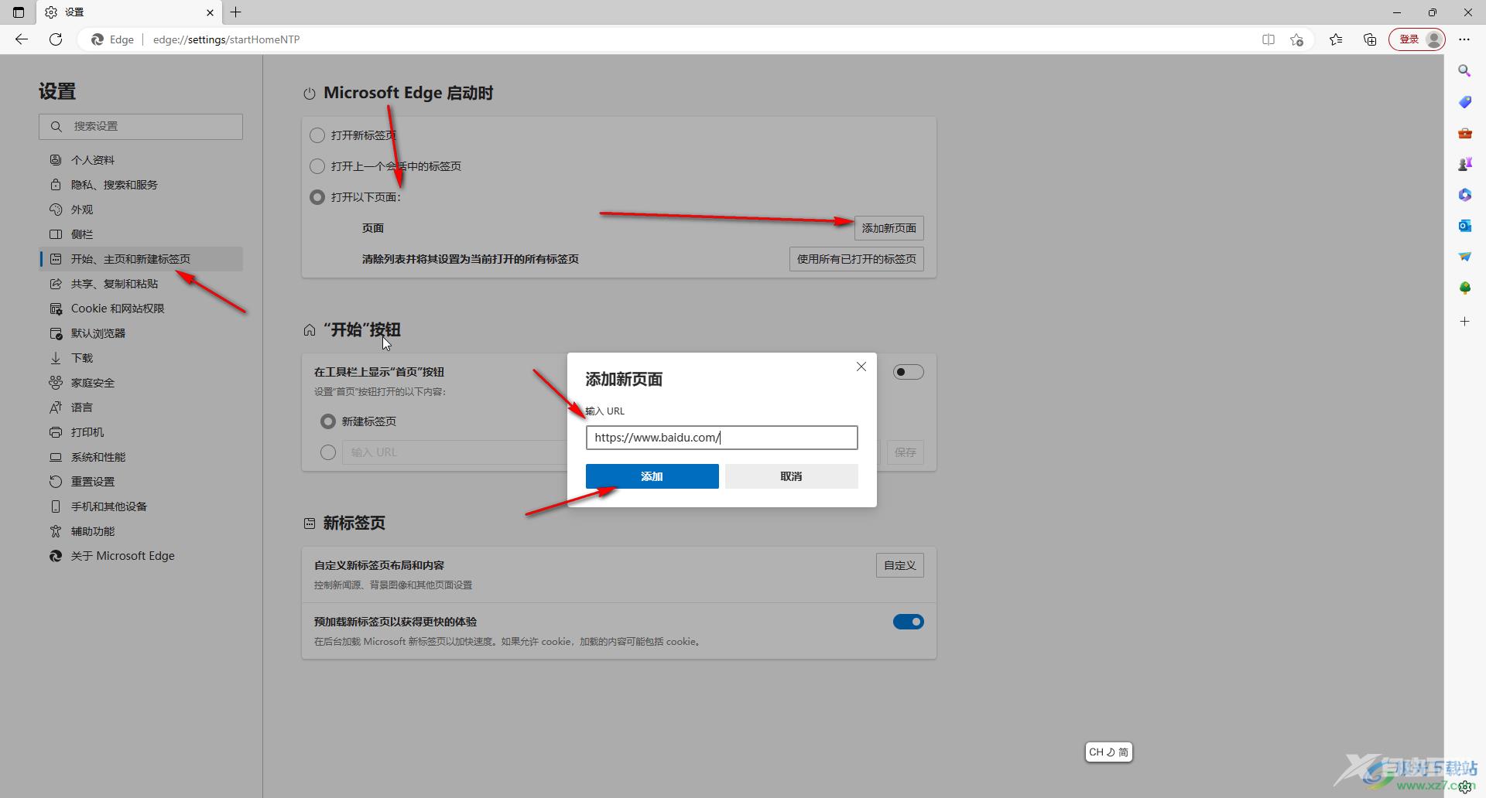The image size is (1486, 798).
Task: Select the 打开新标签页 radio button
Action: 317,135
